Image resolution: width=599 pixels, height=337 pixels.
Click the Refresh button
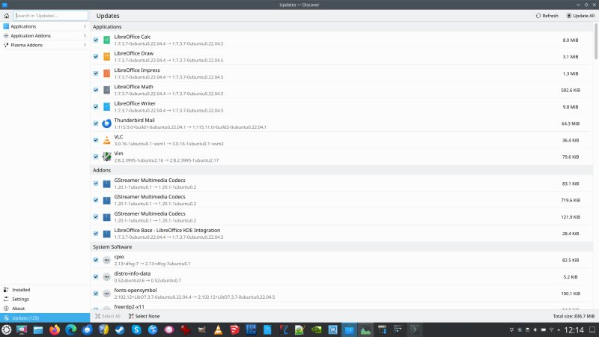[x=547, y=16]
